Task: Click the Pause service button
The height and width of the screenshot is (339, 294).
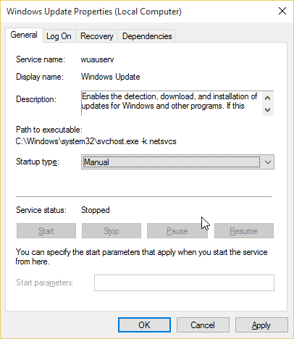Action: tap(177, 231)
